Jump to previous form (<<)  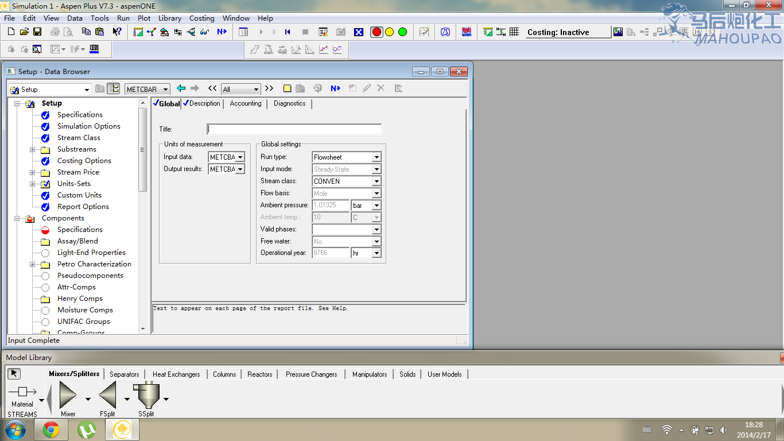(x=212, y=88)
